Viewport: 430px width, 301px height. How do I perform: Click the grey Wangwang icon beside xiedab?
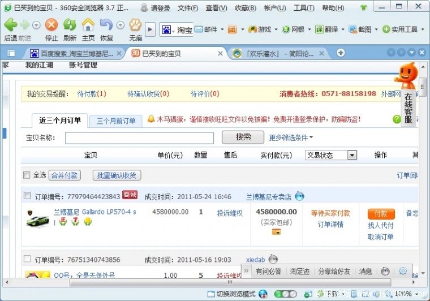pos(273,259)
